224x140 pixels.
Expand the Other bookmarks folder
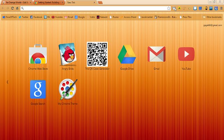pyautogui.click(x=212, y=17)
